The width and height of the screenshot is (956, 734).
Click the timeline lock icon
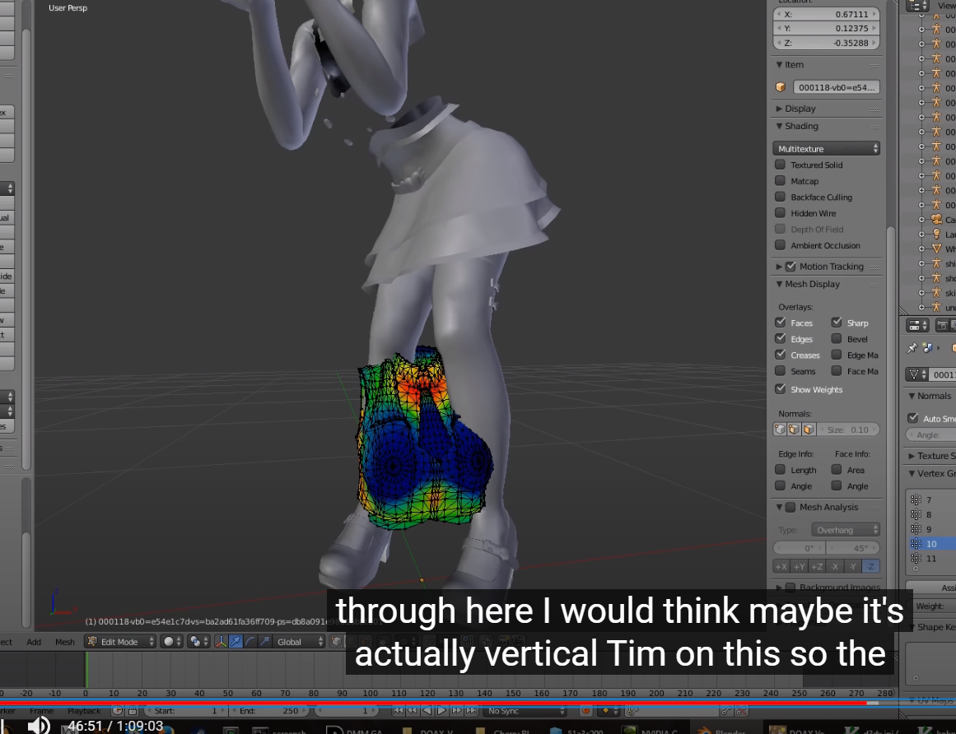[133, 711]
